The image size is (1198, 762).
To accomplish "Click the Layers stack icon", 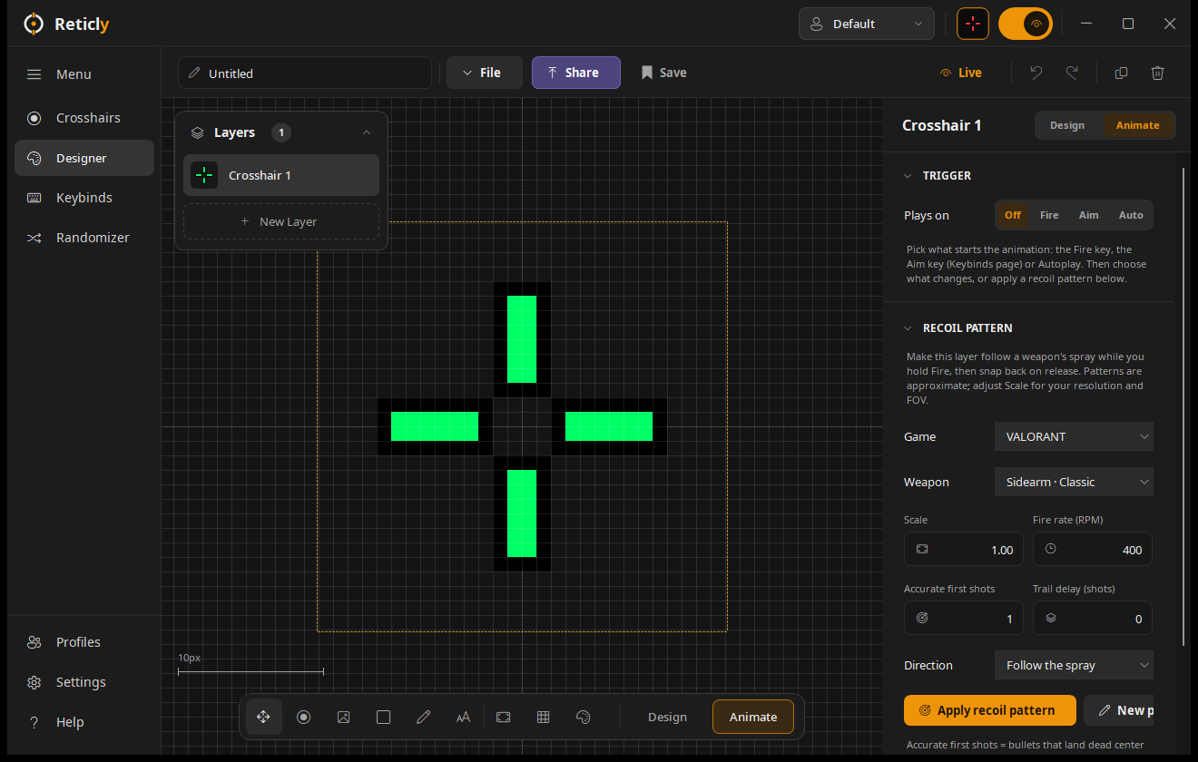I will click(197, 132).
